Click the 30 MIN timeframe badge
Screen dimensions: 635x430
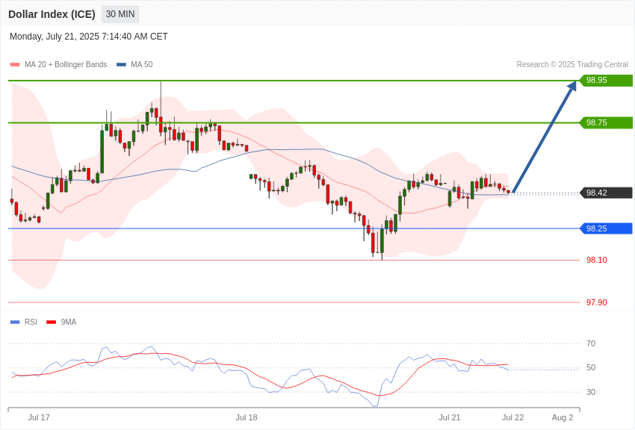coord(120,14)
